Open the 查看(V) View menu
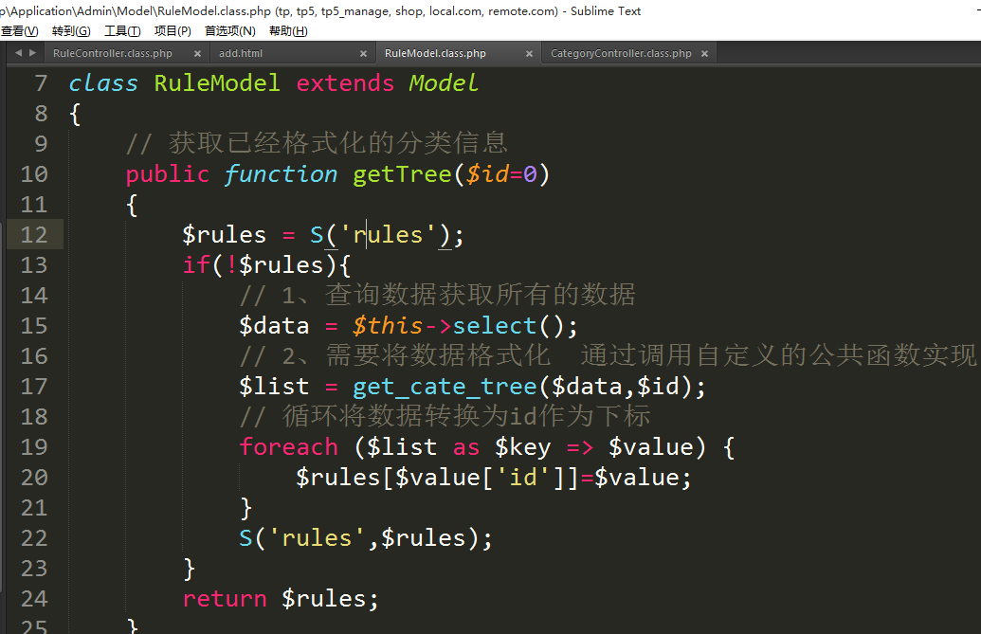Viewport: 981px width, 634px height. [x=19, y=31]
